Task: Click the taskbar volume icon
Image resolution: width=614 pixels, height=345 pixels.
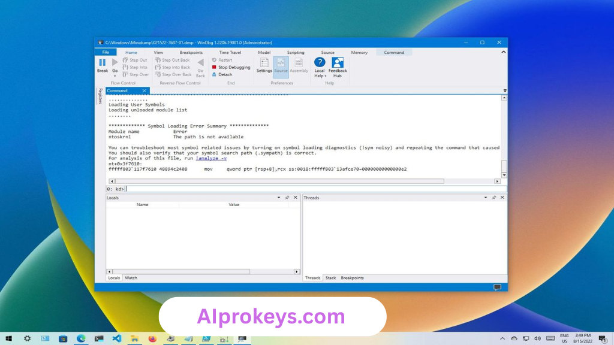Action: 538,338
